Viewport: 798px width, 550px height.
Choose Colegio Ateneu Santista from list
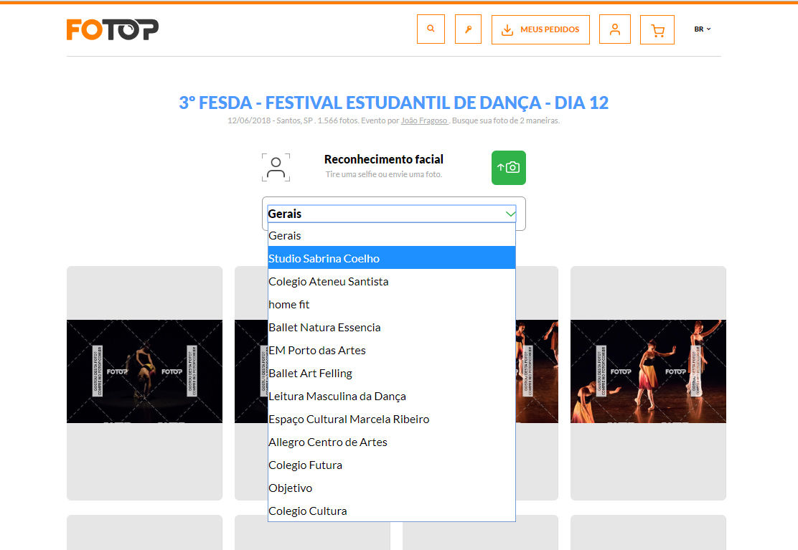point(392,282)
